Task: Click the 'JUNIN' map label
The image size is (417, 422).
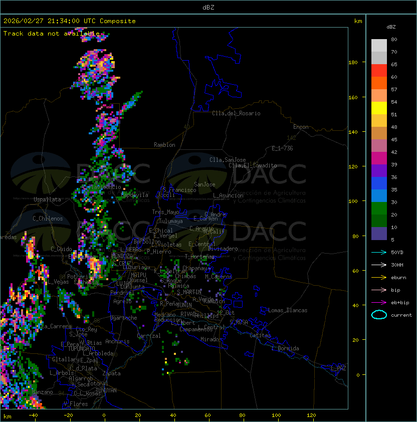Action: coord(184,305)
